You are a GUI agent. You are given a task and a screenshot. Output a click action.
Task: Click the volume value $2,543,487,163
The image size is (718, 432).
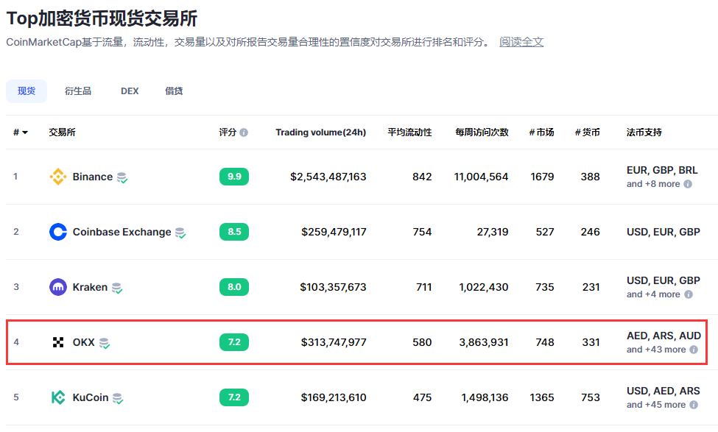click(x=328, y=177)
